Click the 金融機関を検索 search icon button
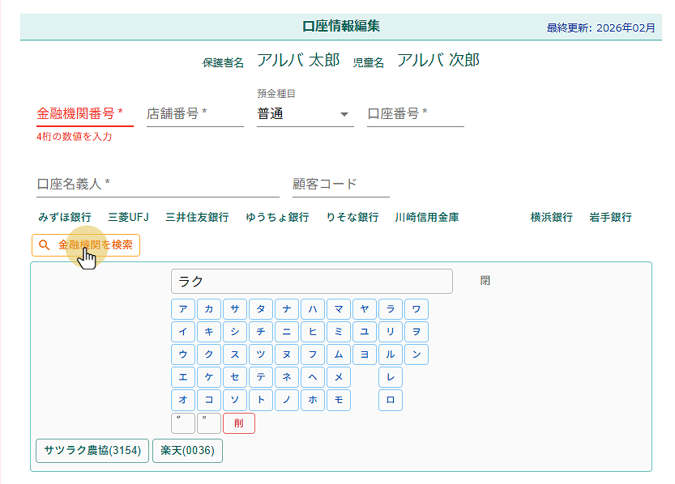The image size is (675, 484). [x=88, y=244]
